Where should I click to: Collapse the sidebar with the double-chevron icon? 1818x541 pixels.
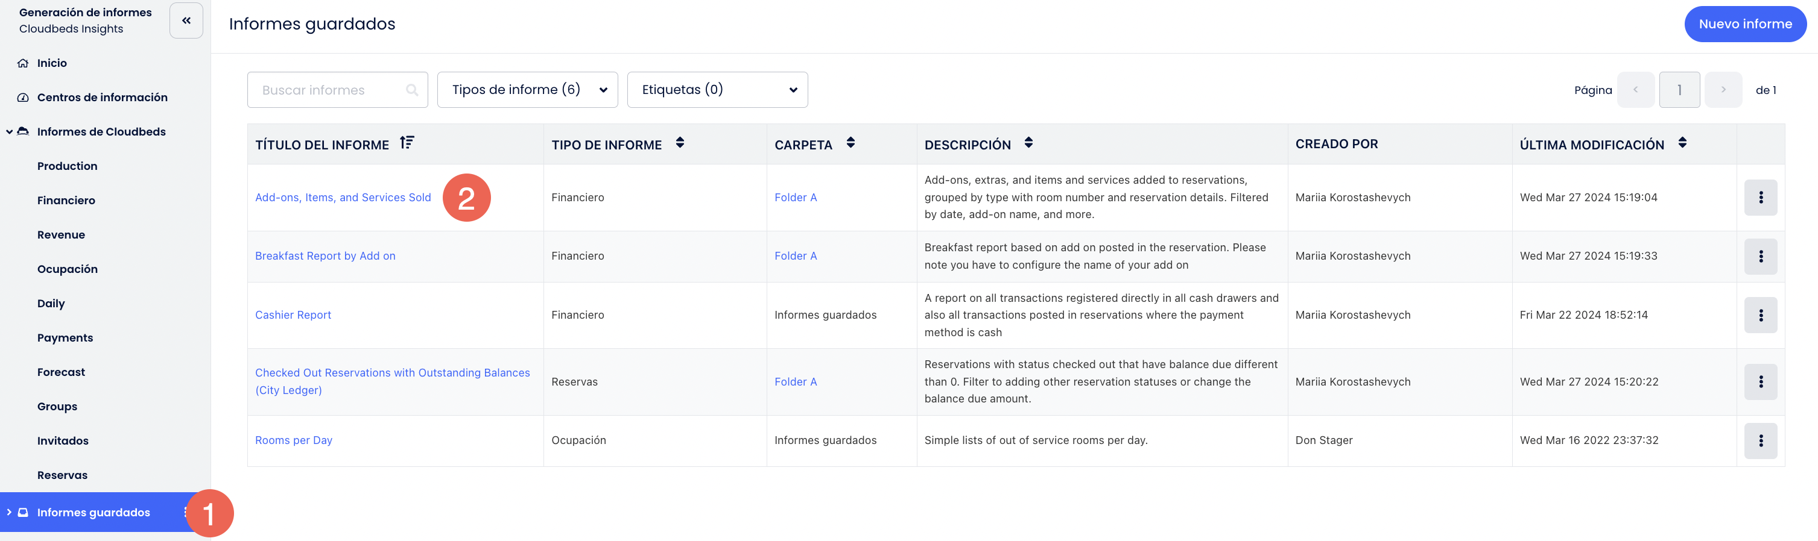[x=186, y=20]
